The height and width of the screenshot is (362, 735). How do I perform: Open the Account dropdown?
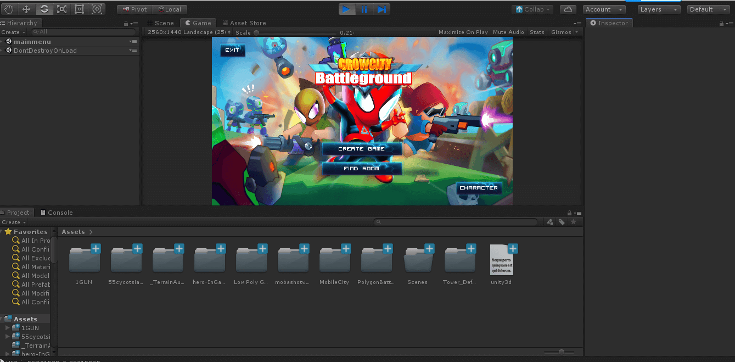[604, 9]
